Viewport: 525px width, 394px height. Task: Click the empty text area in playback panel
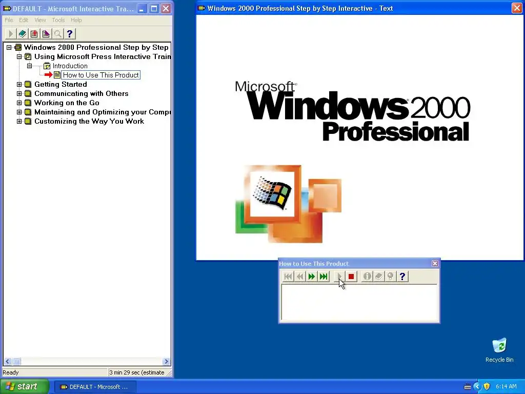click(359, 303)
